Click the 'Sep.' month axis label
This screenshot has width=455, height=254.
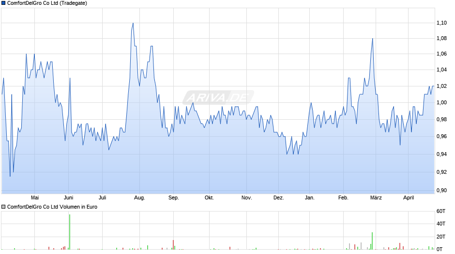(173, 198)
